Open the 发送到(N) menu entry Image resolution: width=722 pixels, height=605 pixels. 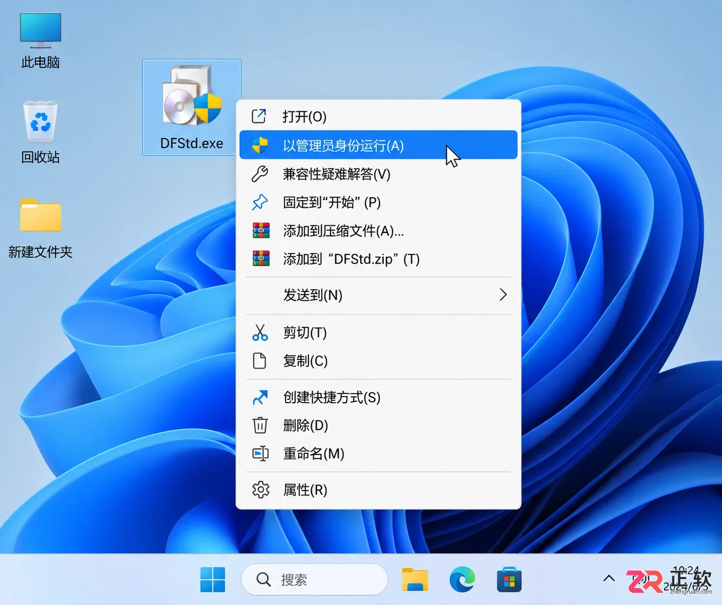tap(378, 295)
